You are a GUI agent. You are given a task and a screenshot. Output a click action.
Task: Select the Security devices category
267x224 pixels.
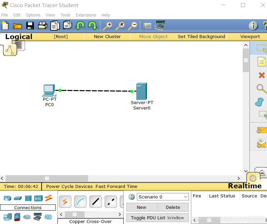point(17,217)
